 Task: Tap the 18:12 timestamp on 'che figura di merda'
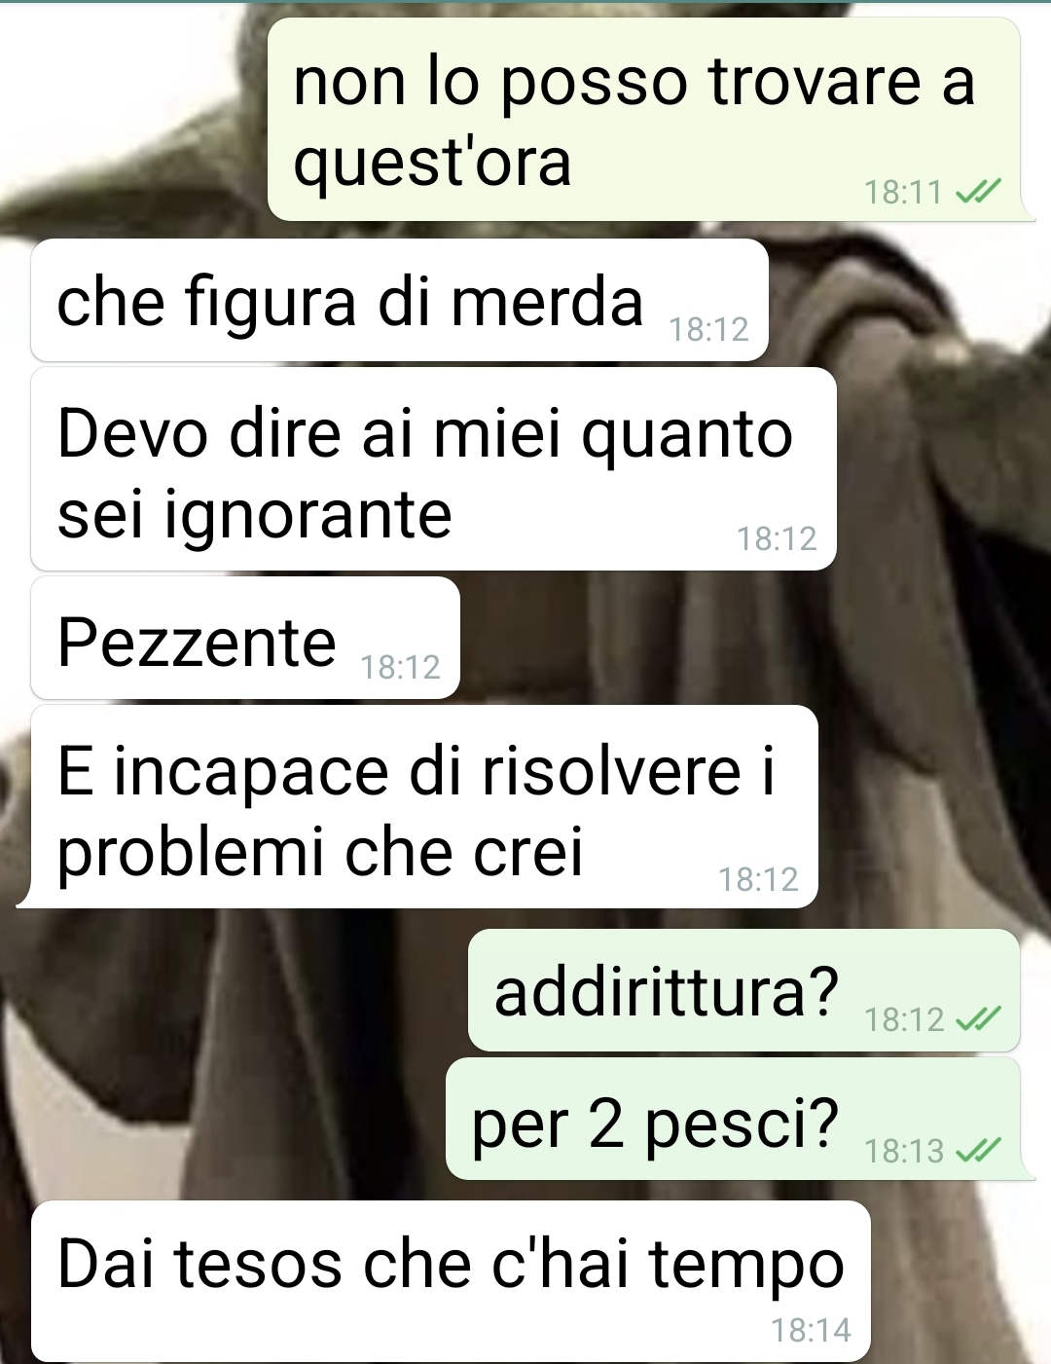708,330
